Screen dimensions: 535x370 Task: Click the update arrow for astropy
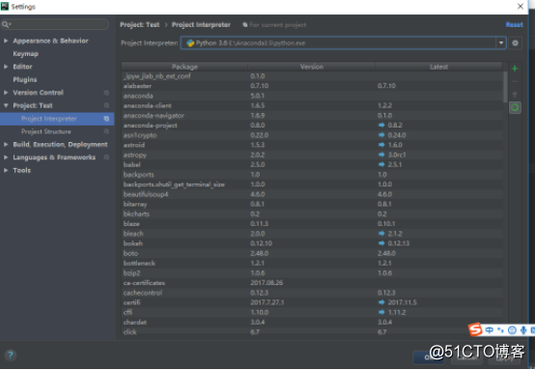tap(381, 155)
